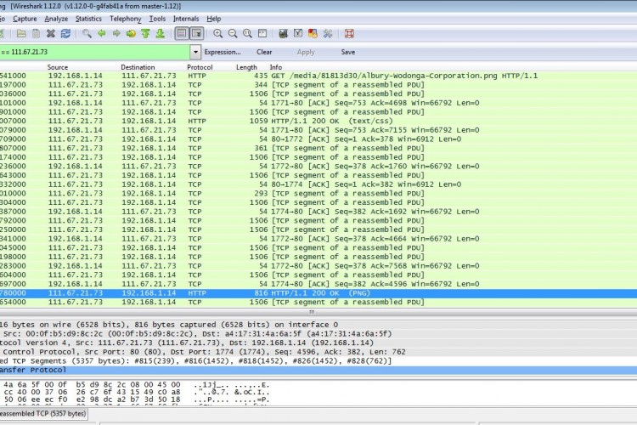The width and height of the screenshot is (637, 425).
Task: Go back in packet history
Action: (102, 34)
